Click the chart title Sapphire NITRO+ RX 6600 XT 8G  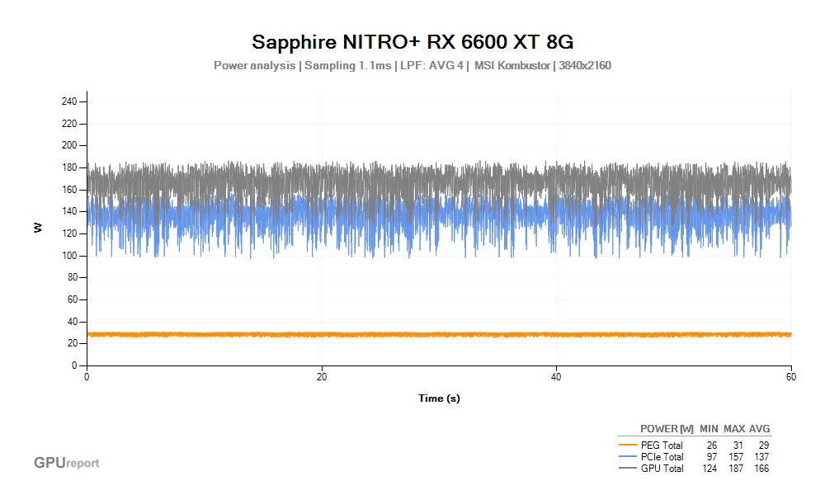(412, 42)
